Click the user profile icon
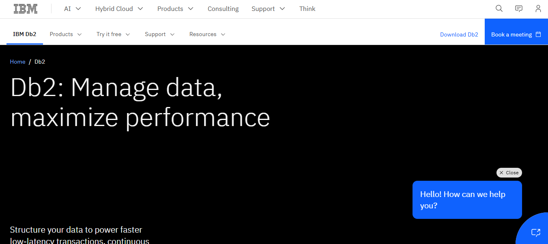 [538, 9]
